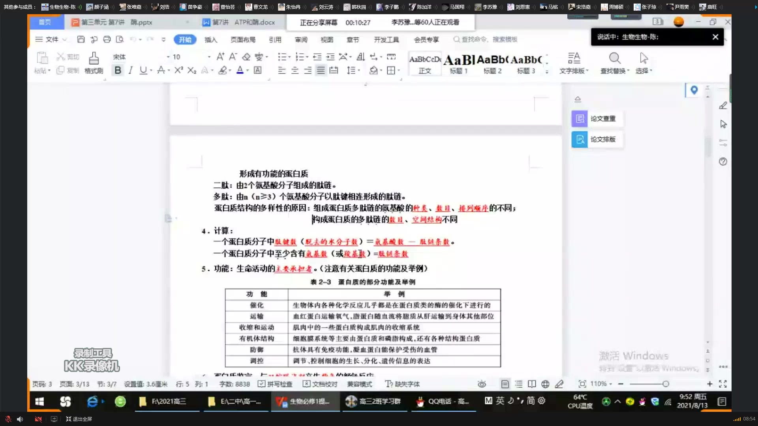The height and width of the screenshot is (426, 758).
Task: Open the 文件 menu
Action: (x=51, y=39)
